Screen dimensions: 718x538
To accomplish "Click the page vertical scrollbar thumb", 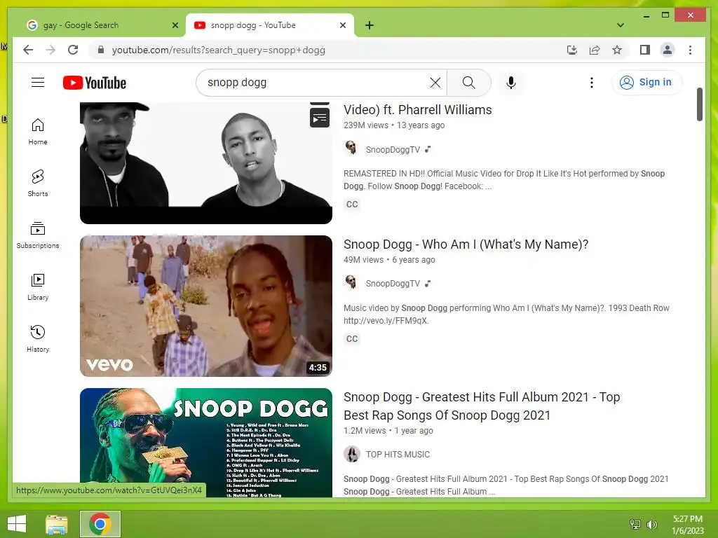I will [699, 104].
